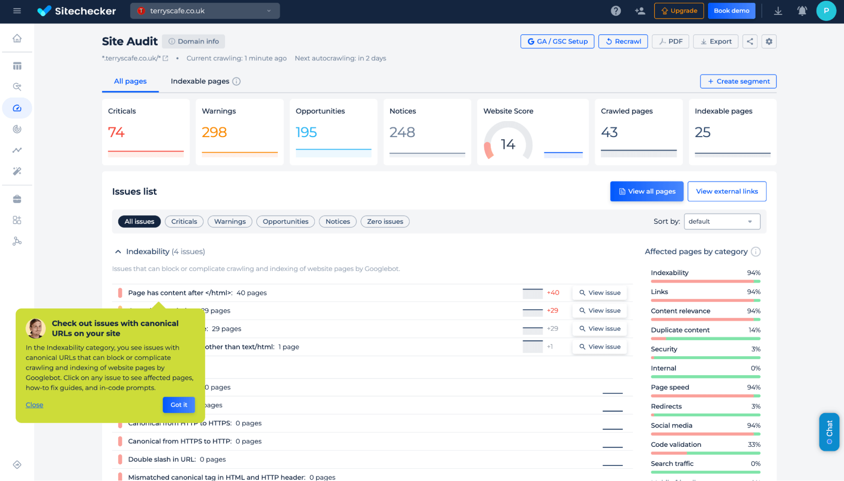Click Got it to close tooltip
The height and width of the screenshot is (481, 844).
(x=178, y=405)
